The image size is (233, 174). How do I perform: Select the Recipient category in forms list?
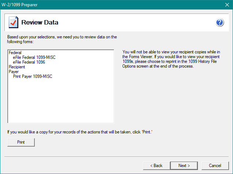(x=17, y=67)
